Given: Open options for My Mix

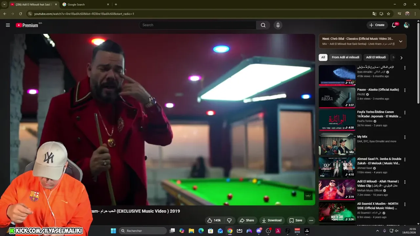Looking at the screenshot, I should click(x=405, y=137).
